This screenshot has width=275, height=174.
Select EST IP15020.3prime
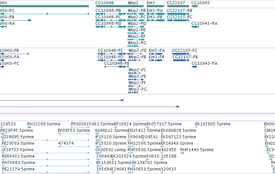[111, 143]
